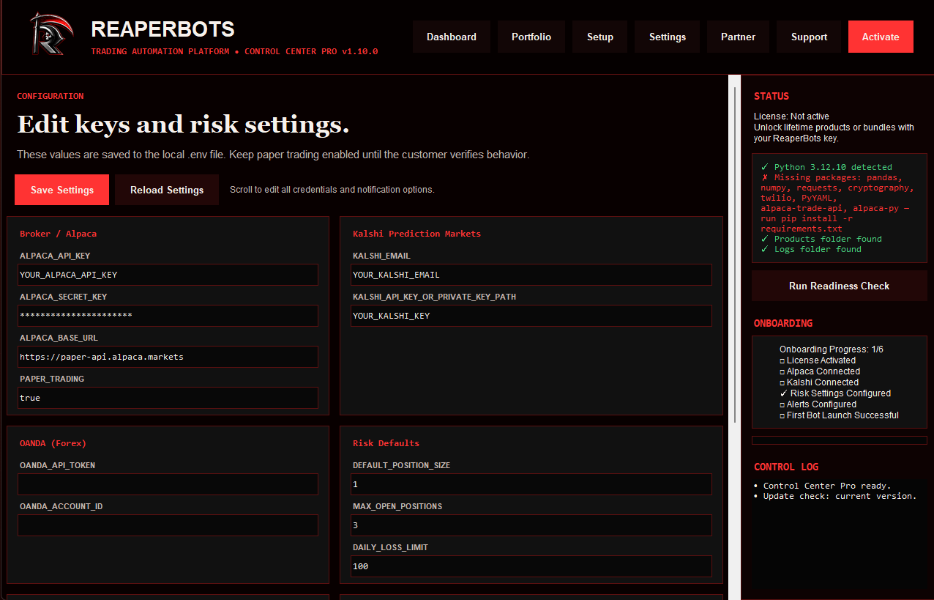Screen dimensions: 934x600
Task: Click the KALSHI_API_KEY_OR_PRIVATE_KEY_PATH field
Action: click(x=531, y=316)
